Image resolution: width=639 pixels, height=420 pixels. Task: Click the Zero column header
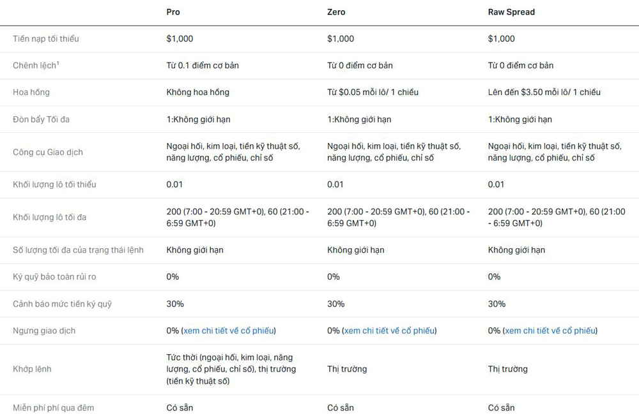point(336,12)
